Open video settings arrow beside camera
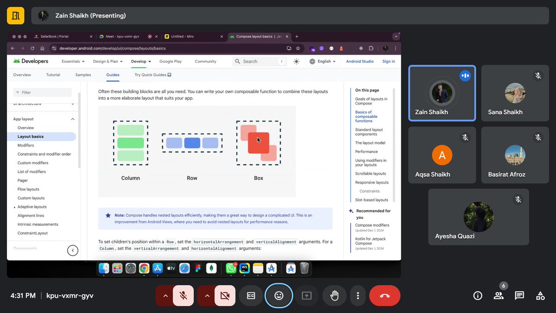Viewport: 556px width, 313px height. [206, 295]
